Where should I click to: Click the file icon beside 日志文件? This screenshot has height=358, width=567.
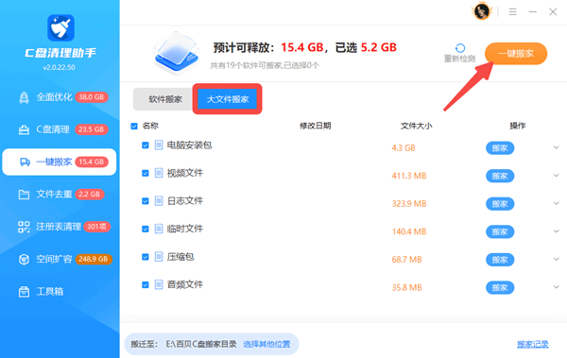coord(159,200)
